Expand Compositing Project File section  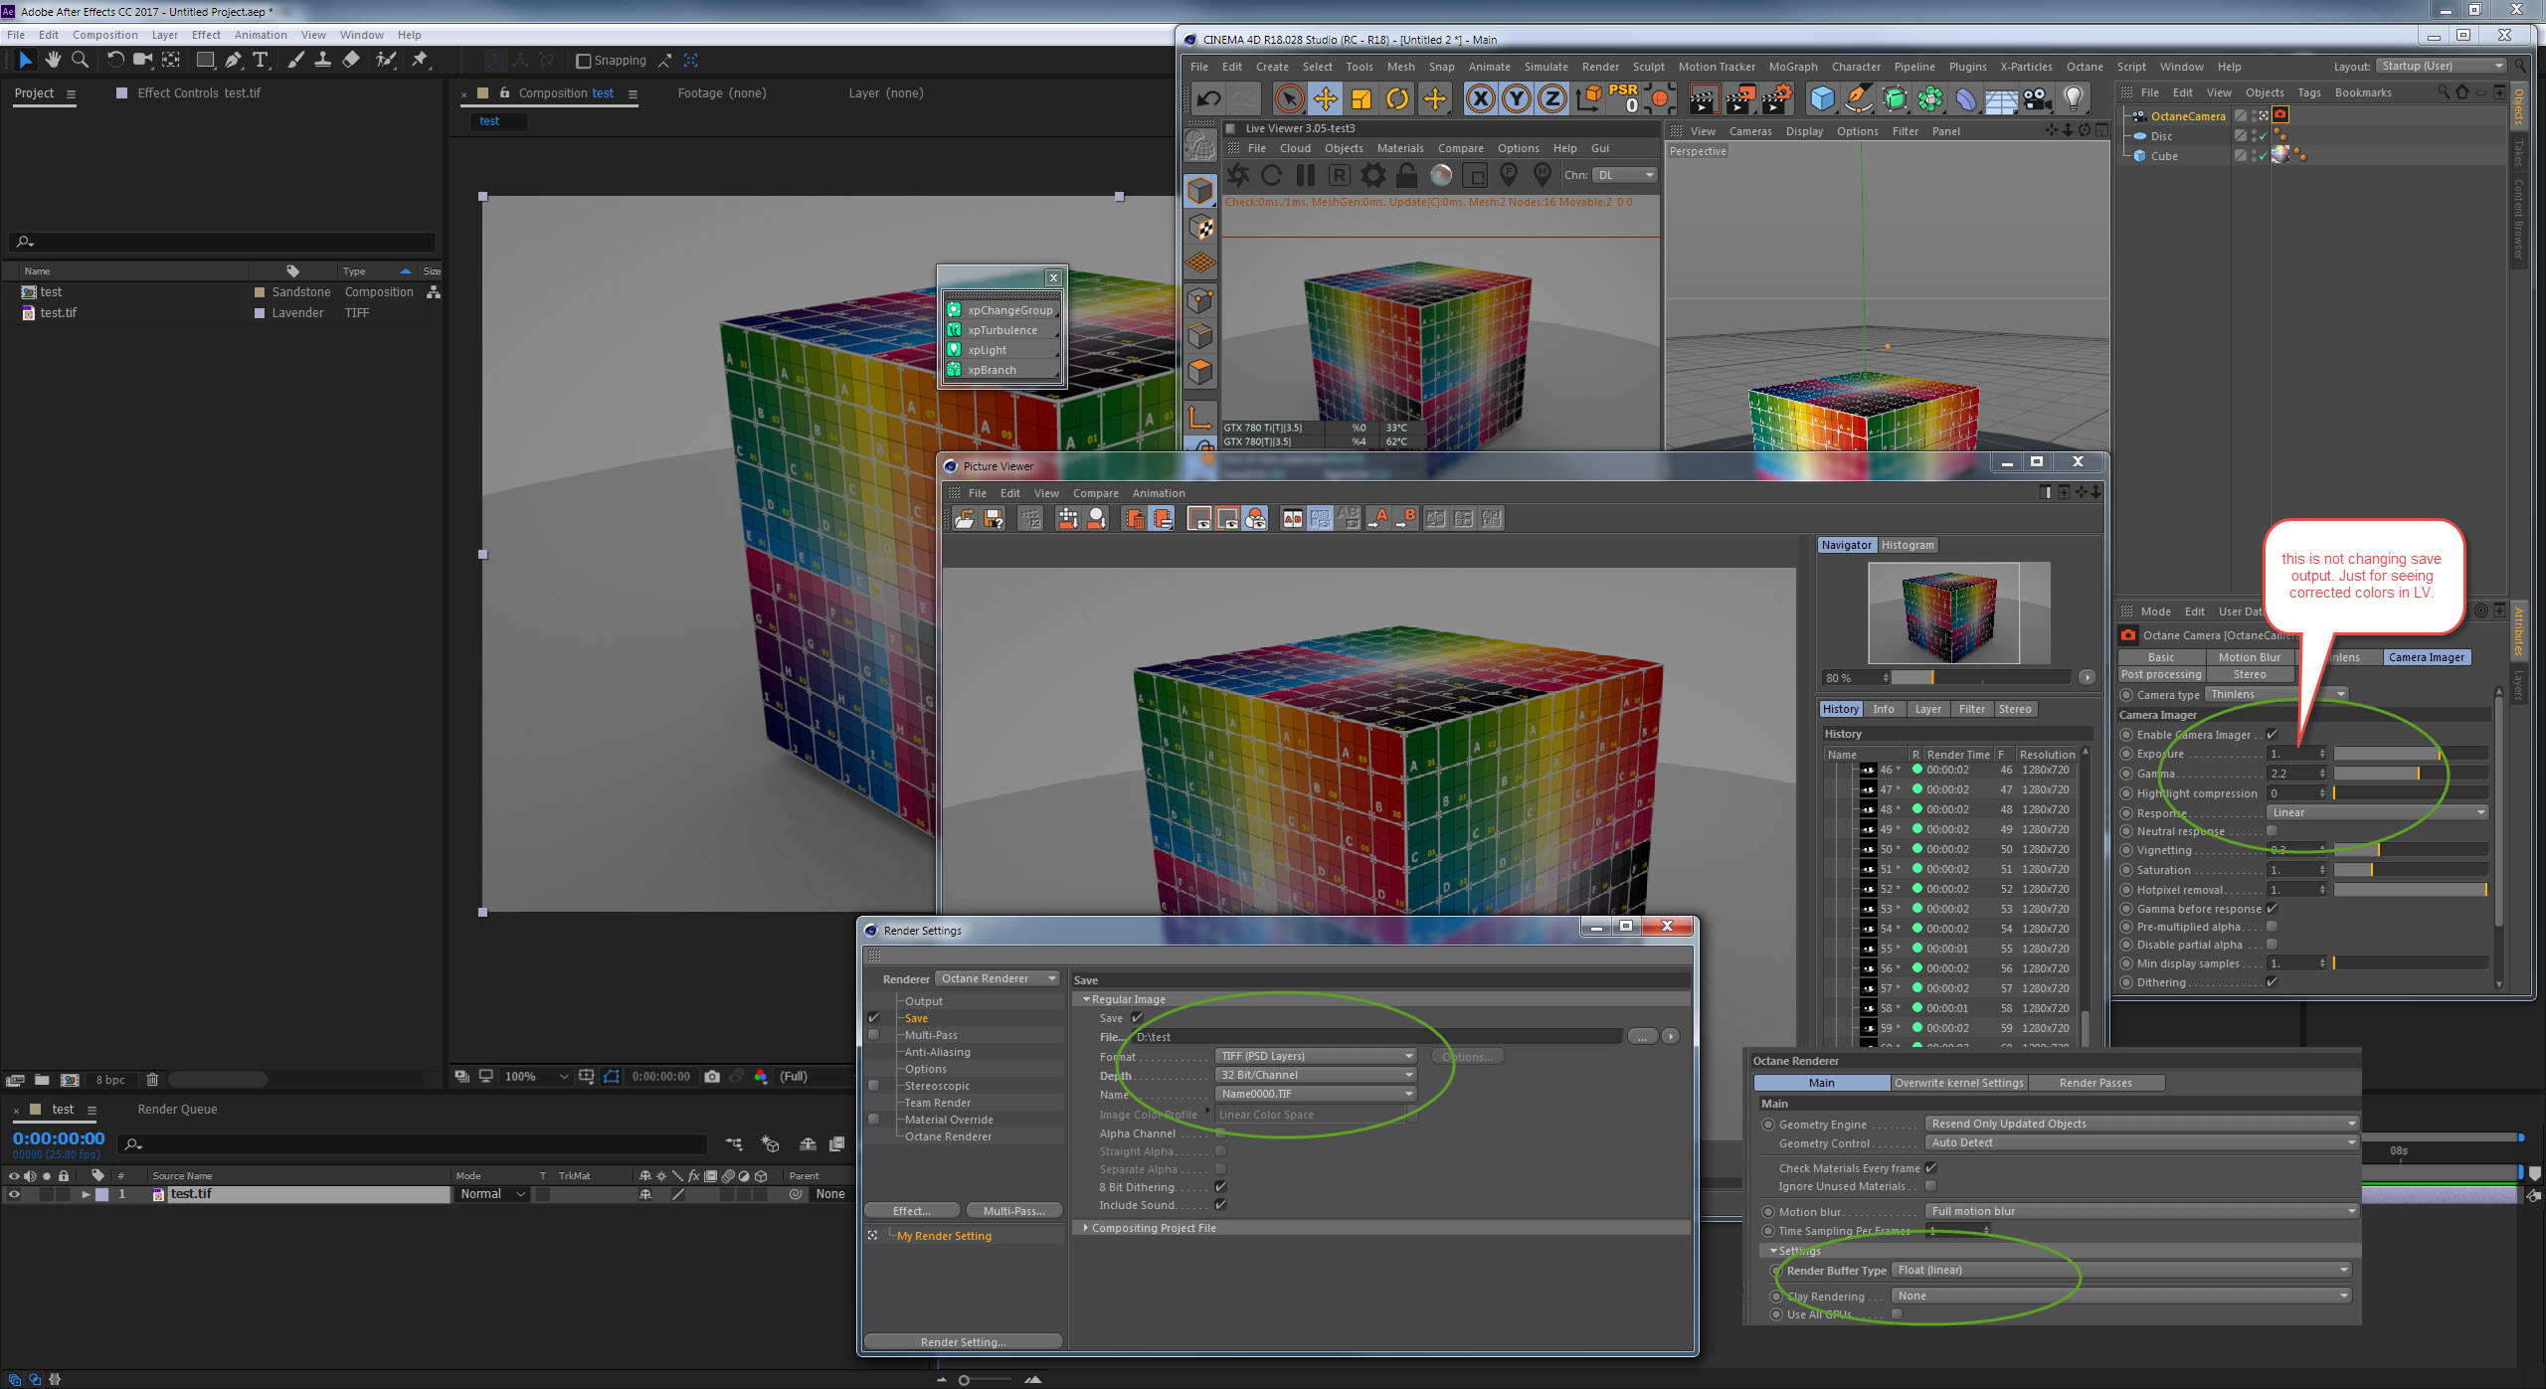(1086, 1228)
